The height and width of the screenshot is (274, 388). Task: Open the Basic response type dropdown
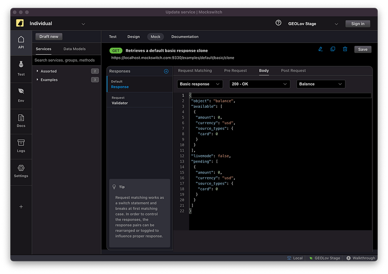pos(200,84)
